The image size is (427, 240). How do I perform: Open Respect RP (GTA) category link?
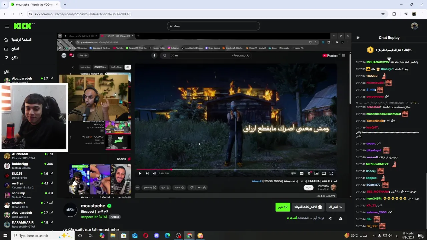tap(94, 217)
